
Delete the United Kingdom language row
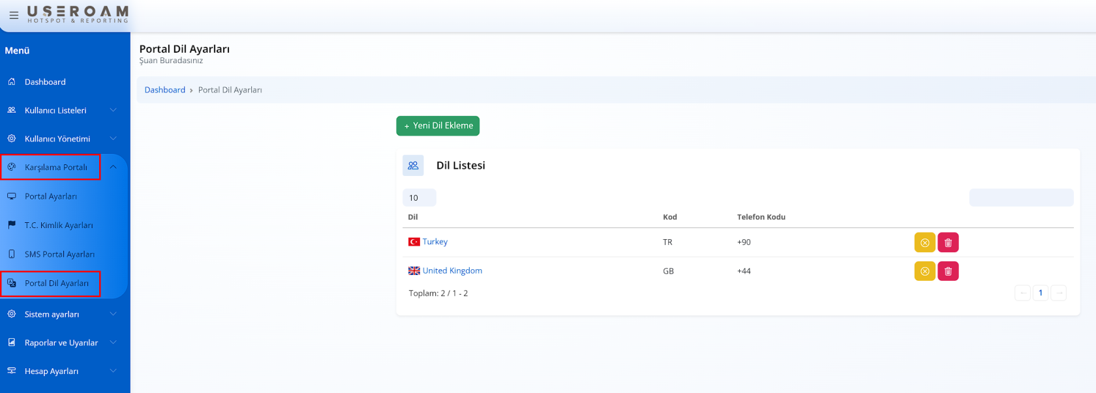click(948, 271)
